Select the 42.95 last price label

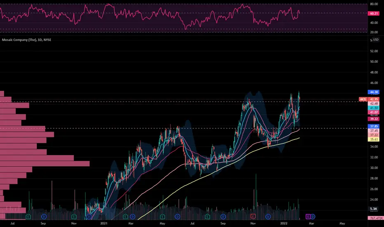click(374, 99)
